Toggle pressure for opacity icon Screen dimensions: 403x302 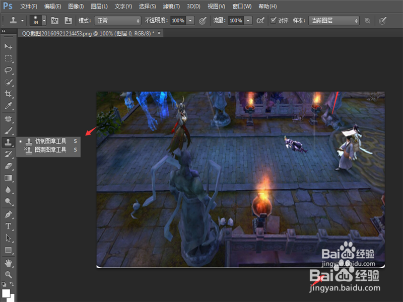point(203,21)
